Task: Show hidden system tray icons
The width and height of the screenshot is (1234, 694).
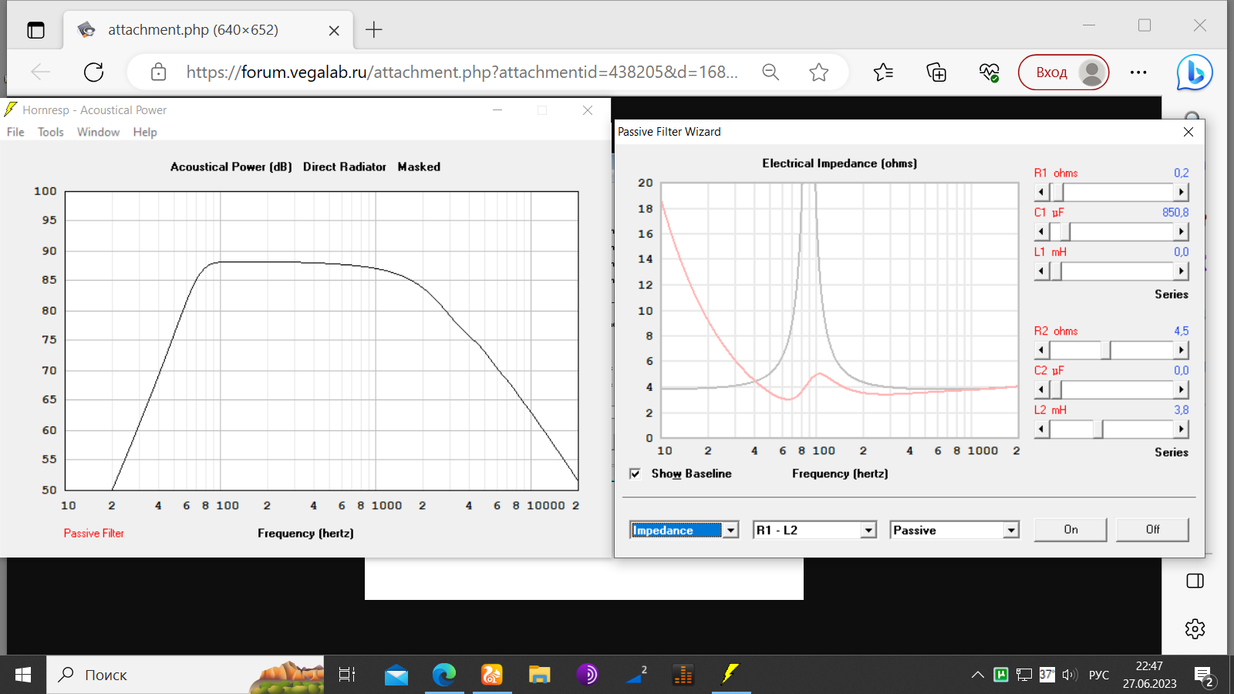Action: [978, 675]
